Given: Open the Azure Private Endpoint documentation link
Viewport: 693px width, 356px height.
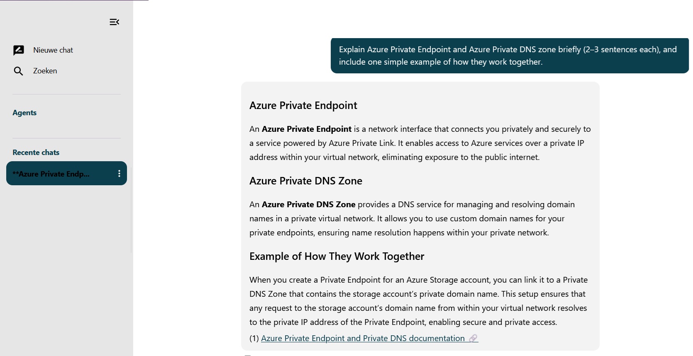Looking at the screenshot, I should [x=363, y=339].
